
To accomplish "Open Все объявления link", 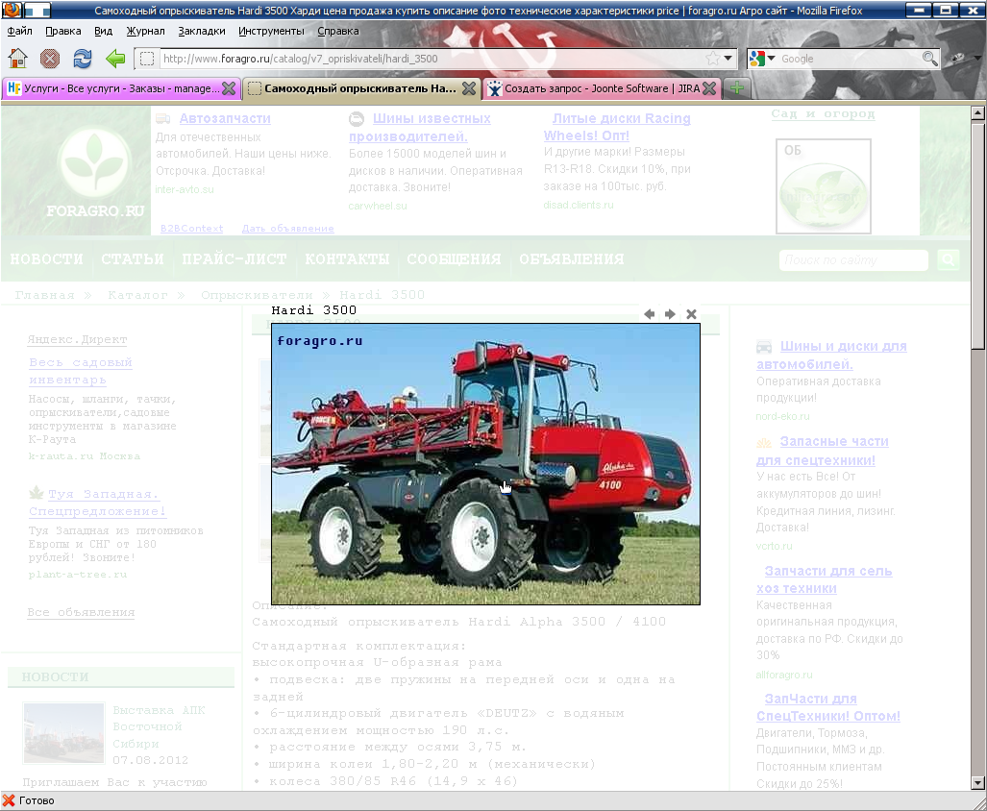I will pyautogui.click(x=81, y=612).
